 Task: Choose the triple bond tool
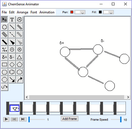click(x=4, y=35)
